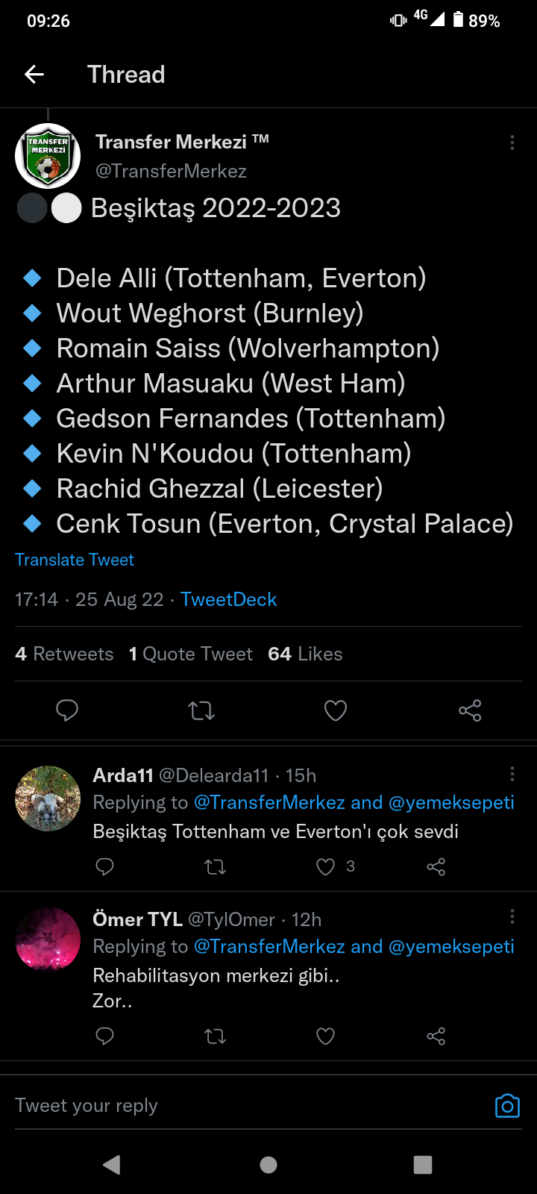Open Transfer Merkezi profile avatar

[48, 156]
